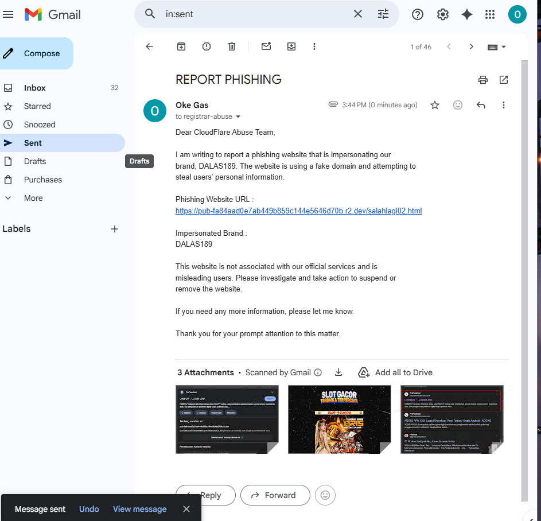Open toolbar More options dots
This screenshot has height=521, width=541.
(x=314, y=46)
